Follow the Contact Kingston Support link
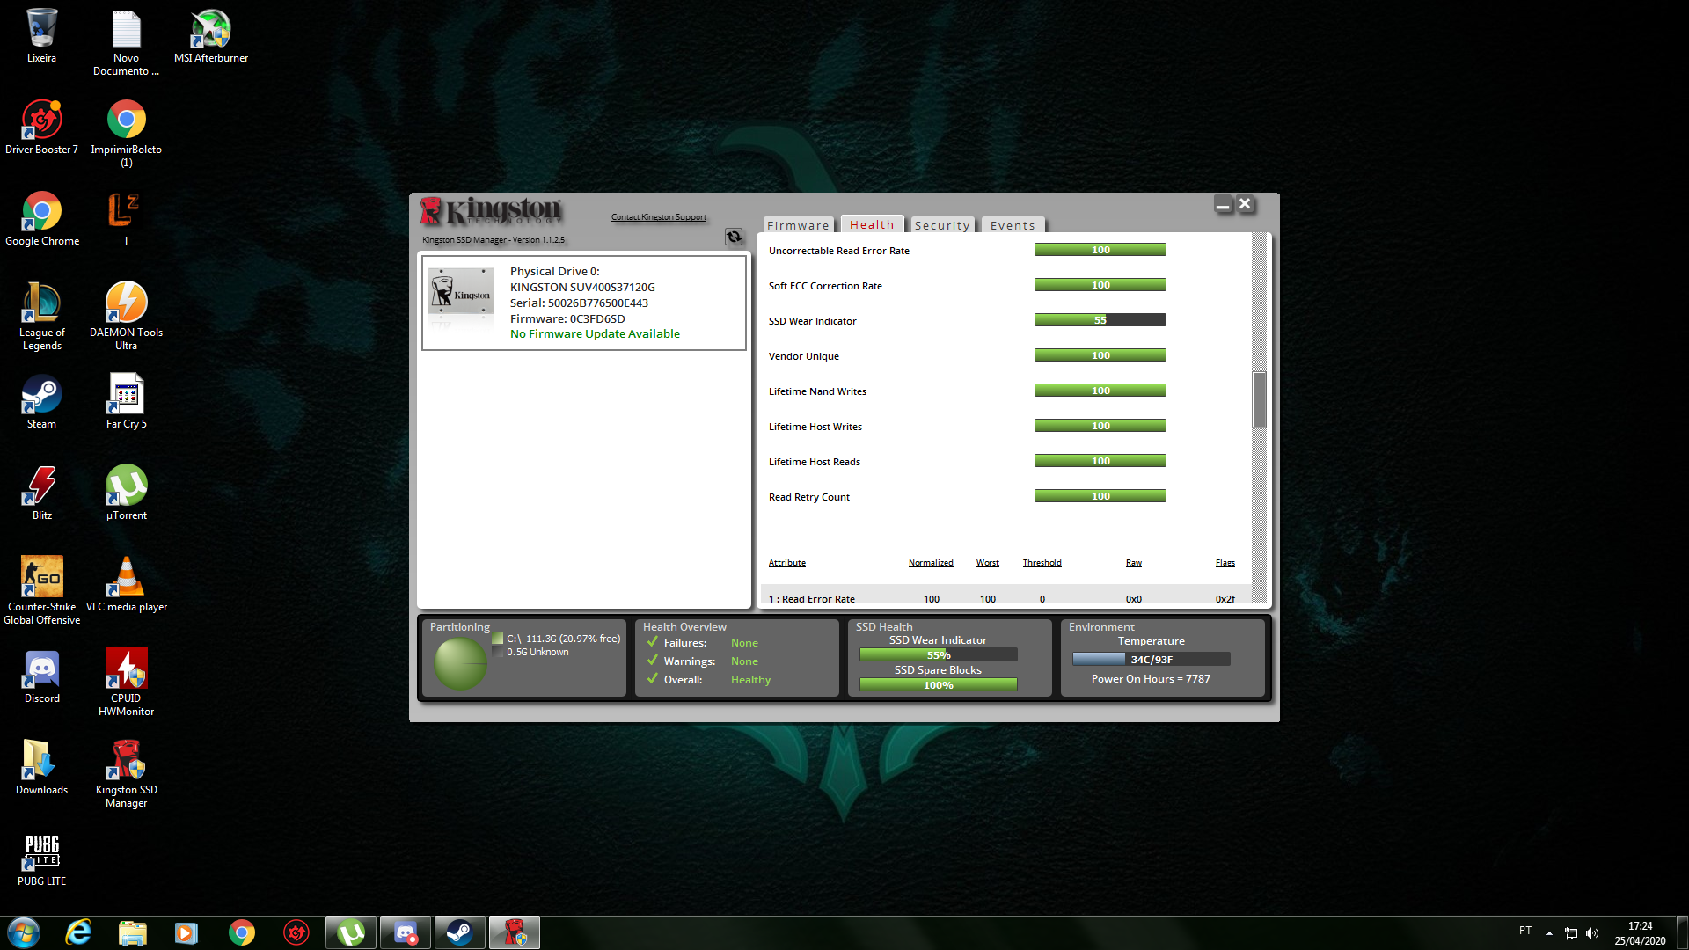This screenshot has width=1689, height=950. 659,217
